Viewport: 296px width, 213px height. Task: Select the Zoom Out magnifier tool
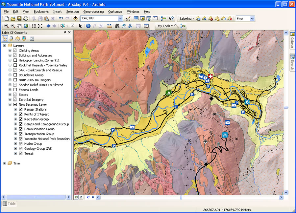pyautogui.click(x=12, y=26)
